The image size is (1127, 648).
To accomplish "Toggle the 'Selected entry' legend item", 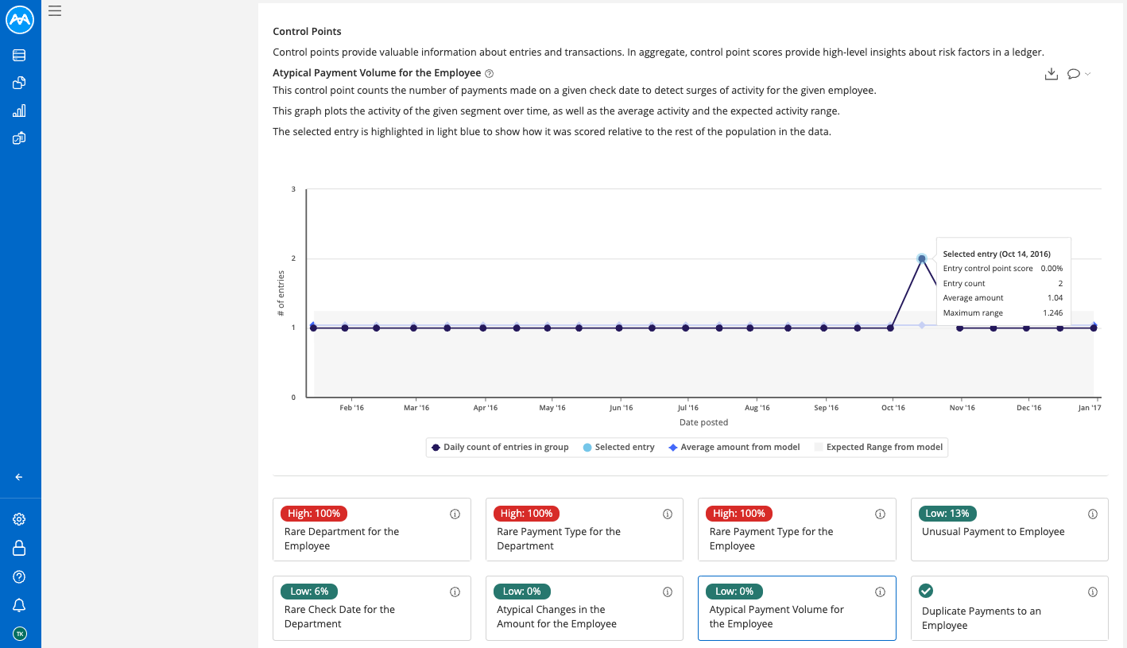I will click(618, 447).
